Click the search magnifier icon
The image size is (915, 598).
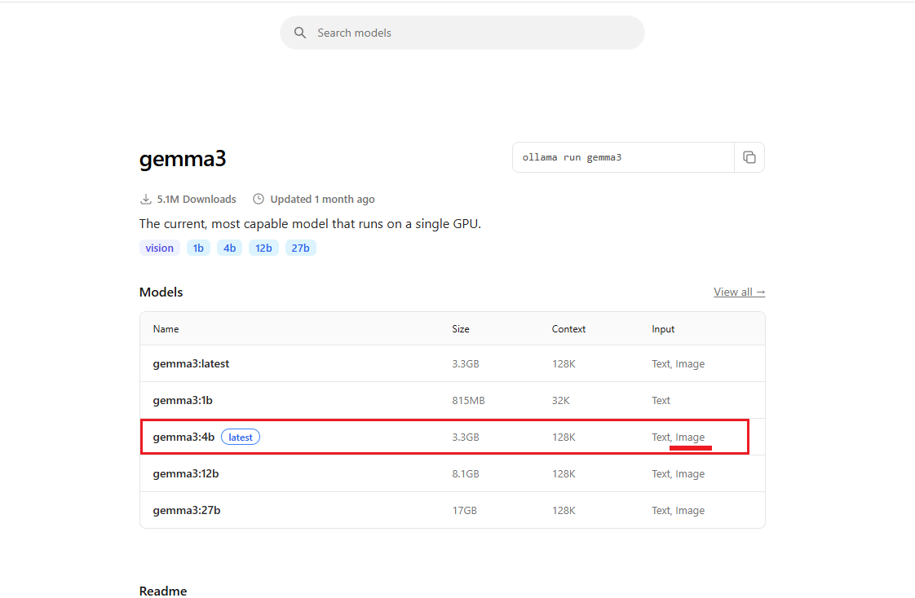click(300, 33)
